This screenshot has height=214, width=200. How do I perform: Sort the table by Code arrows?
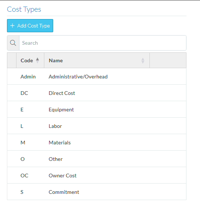coord(37,60)
